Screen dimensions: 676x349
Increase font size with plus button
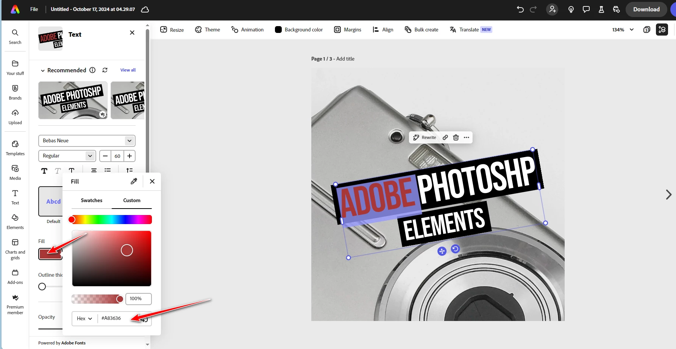130,156
